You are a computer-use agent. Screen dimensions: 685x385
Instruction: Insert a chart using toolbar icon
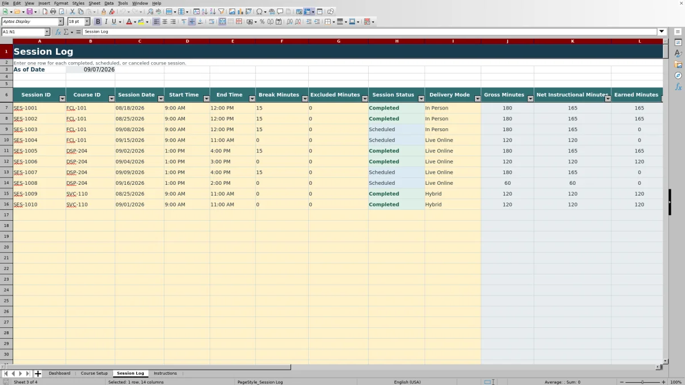(240, 11)
